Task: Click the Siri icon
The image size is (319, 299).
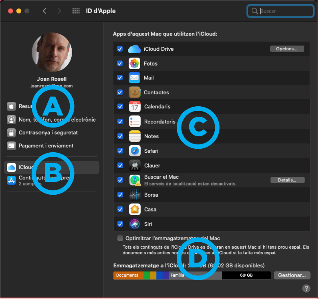Action: point(135,224)
